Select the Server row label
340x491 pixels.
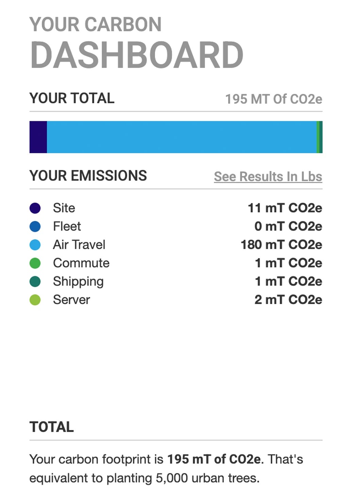pyautogui.click(x=71, y=300)
